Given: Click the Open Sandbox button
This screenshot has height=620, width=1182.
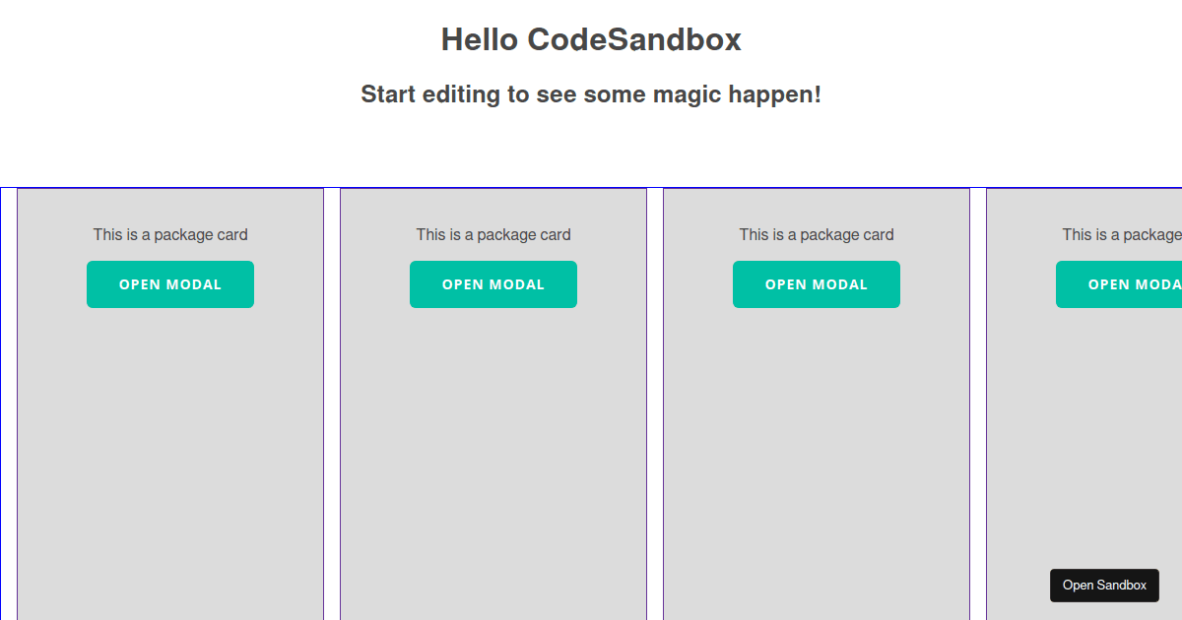Looking at the screenshot, I should (x=1104, y=585).
